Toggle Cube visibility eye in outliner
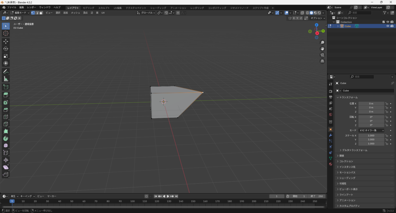 [x=388, y=26]
